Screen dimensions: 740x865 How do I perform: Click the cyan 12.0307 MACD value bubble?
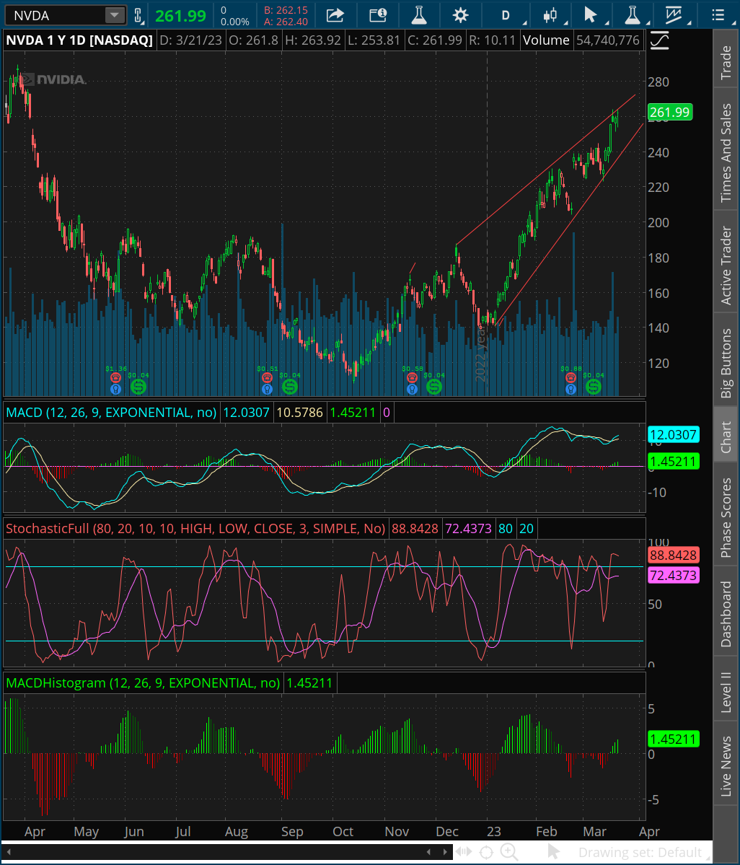coord(673,435)
